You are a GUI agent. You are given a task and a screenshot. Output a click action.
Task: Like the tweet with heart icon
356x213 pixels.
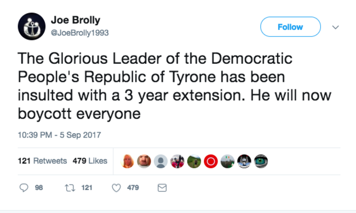pos(116,188)
